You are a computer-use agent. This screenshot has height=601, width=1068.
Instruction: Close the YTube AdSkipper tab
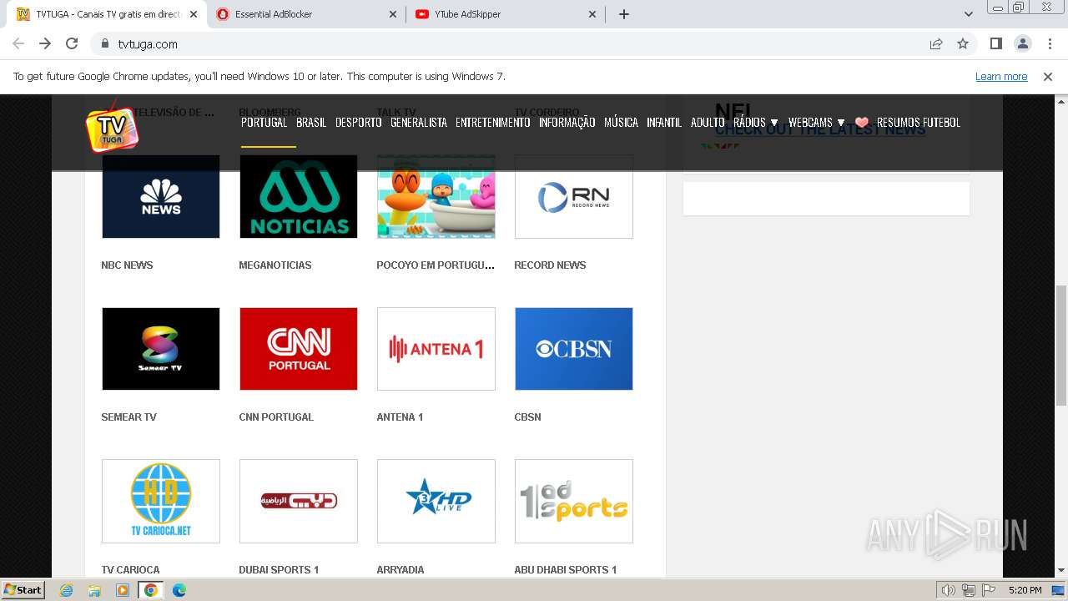(x=592, y=14)
